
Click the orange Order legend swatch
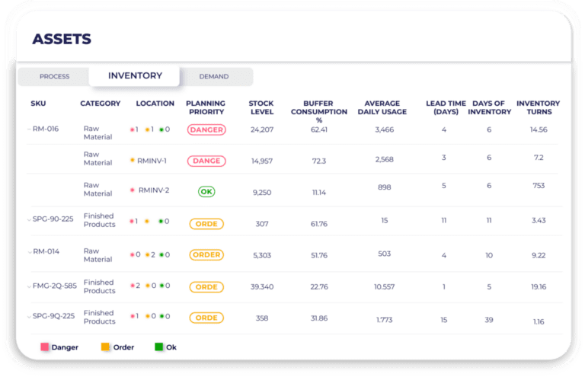pos(105,347)
